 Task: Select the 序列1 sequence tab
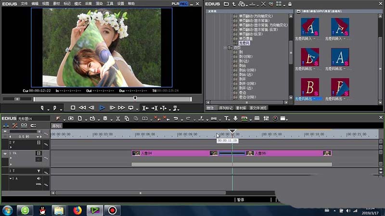click(x=57, y=126)
